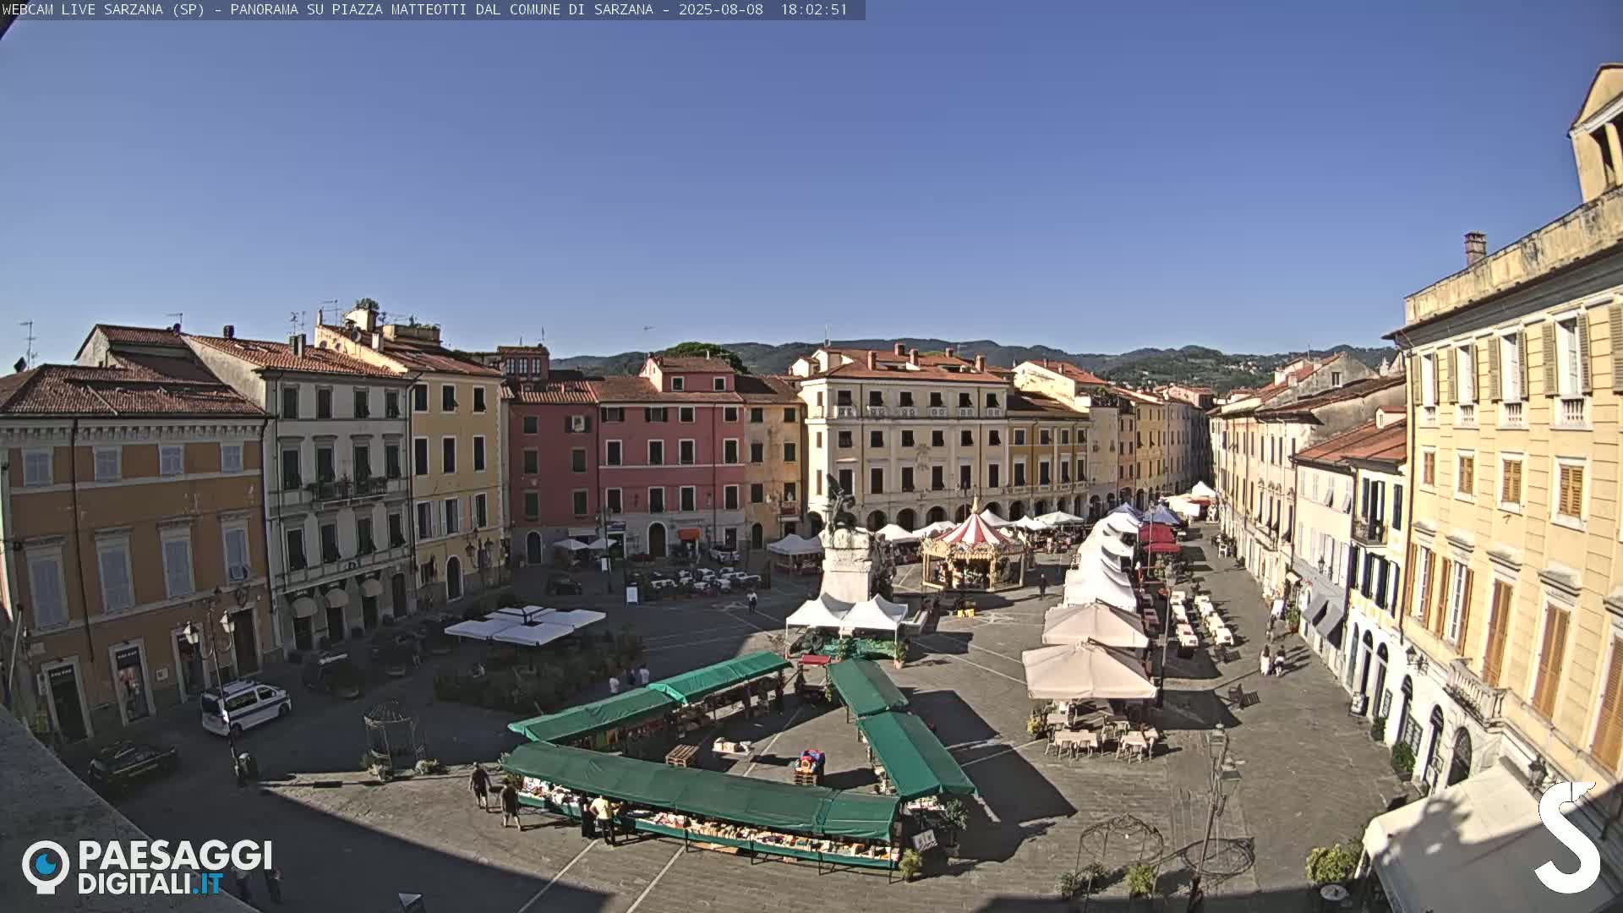The image size is (1623, 913).
Task: Click the white van parked at left
Action: (x=245, y=707)
